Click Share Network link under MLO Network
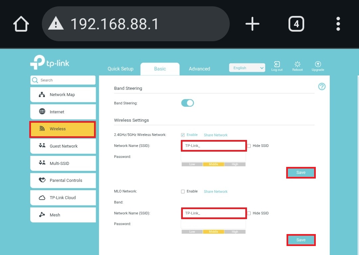Screen dimensions: 359x255 [x=216, y=191]
